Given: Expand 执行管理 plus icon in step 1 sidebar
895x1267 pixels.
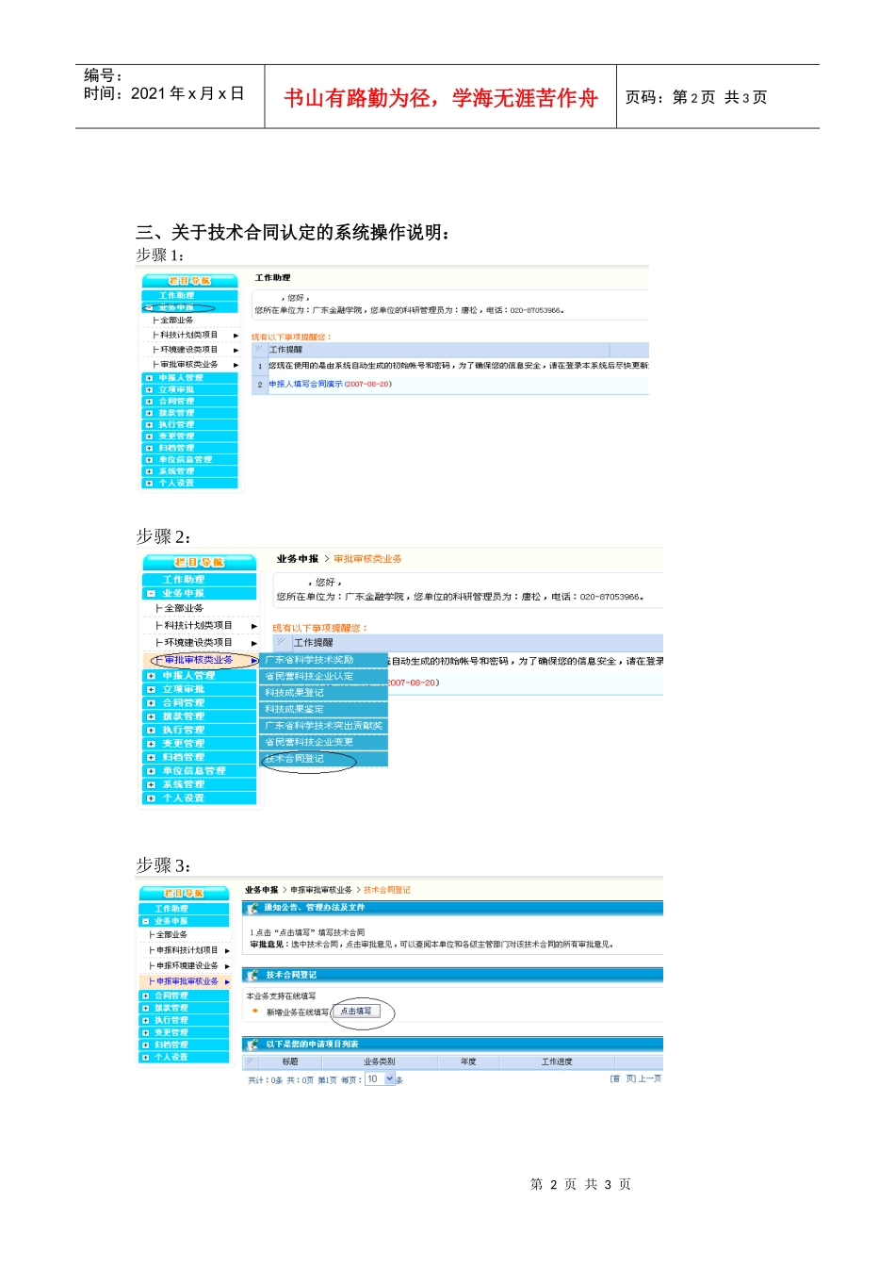Looking at the screenshot, I should coord(149,425).
